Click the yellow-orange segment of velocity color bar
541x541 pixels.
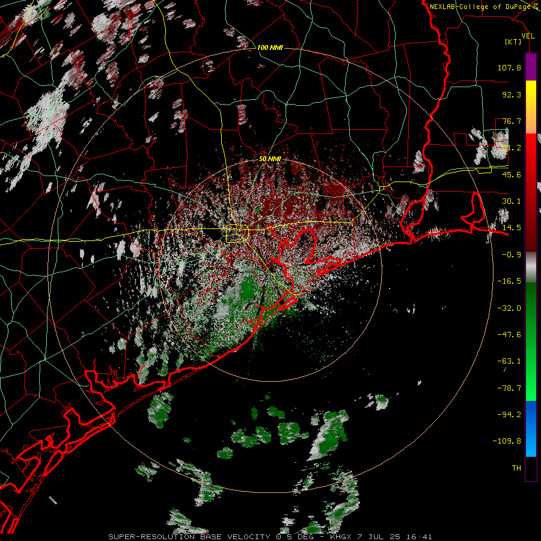pos(531,107)
